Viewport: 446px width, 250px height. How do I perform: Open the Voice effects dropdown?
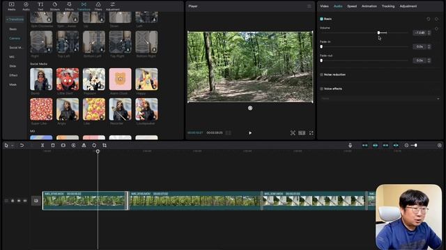(380, 99)
